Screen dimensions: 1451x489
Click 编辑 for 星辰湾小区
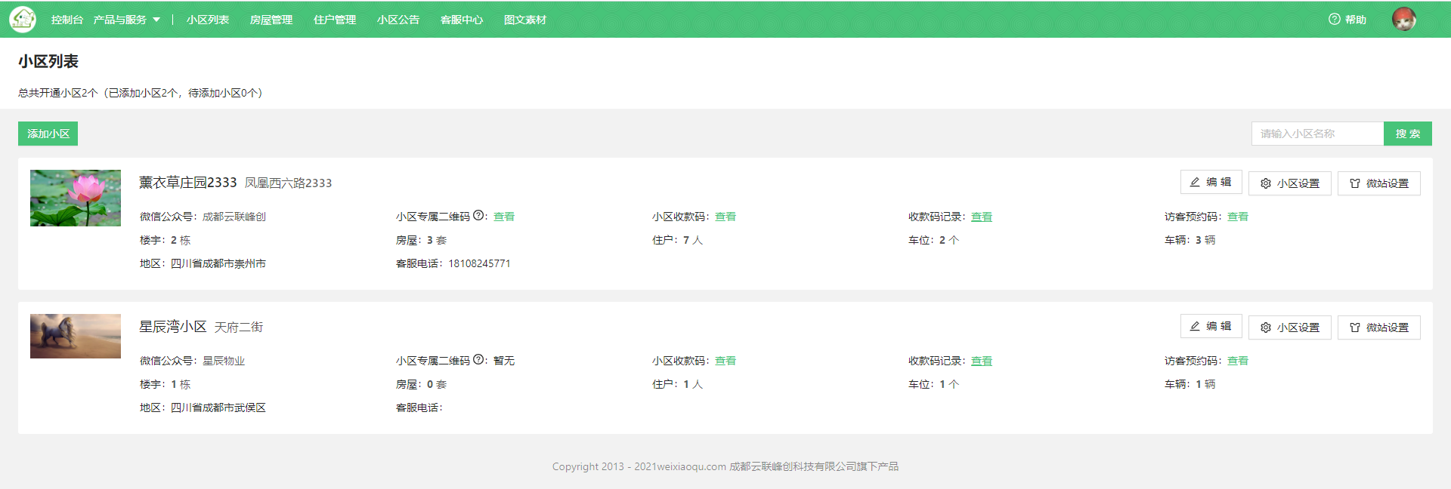[1211, 326]
